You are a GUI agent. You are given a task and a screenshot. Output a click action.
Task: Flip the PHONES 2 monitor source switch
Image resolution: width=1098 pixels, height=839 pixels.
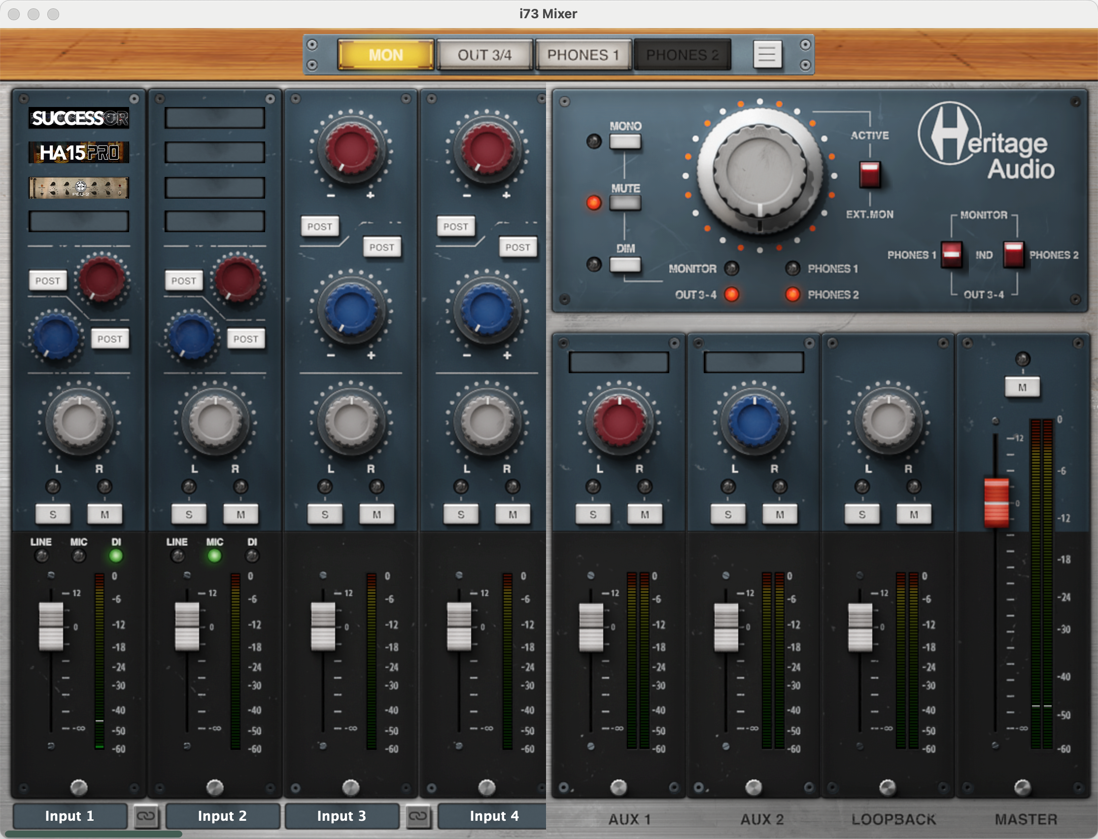click(x=1014, y=254)
